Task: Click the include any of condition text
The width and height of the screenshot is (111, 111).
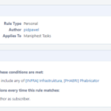Action: [x=12, y=81]
